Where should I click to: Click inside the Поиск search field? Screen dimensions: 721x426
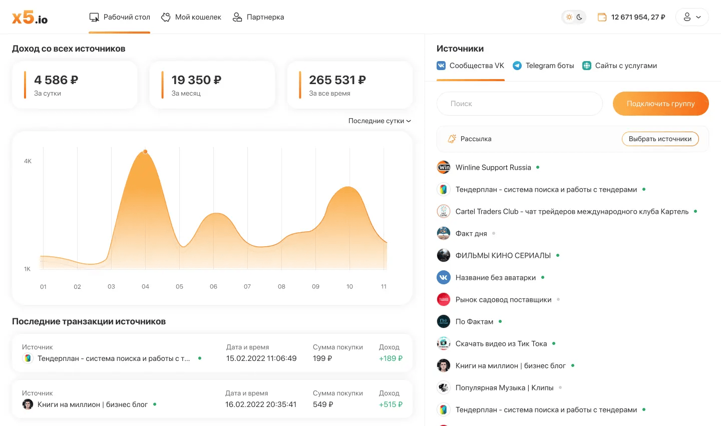coord(519,104)
